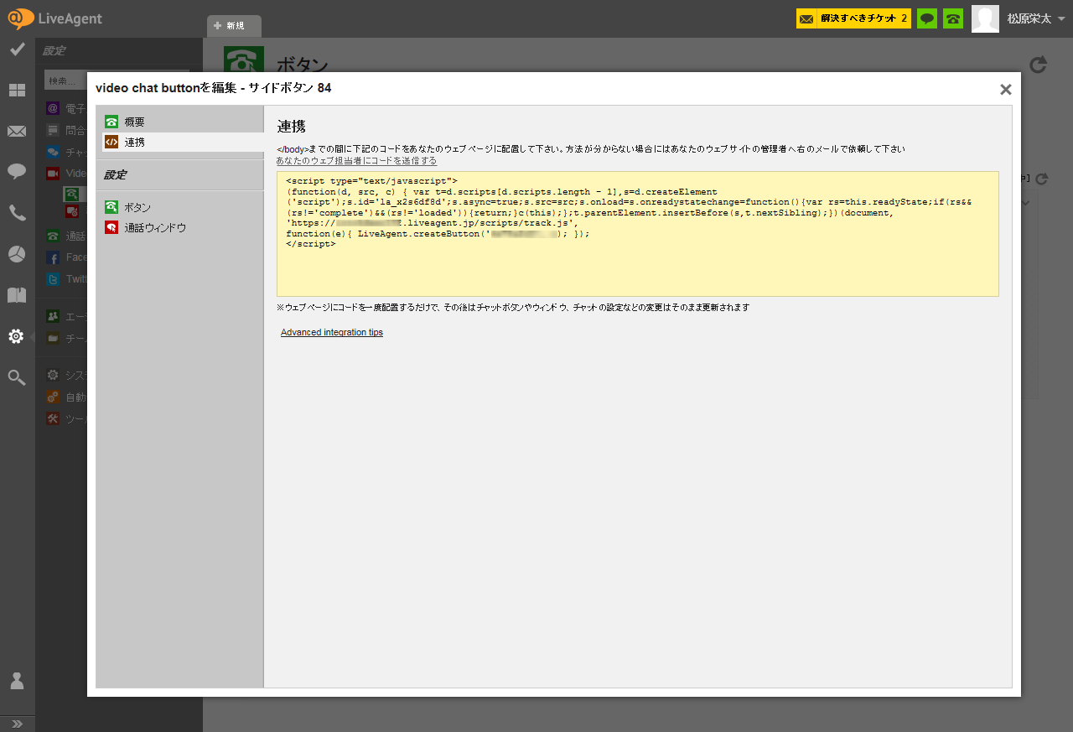Select the gear システム item in background menu

tap(65, 375)
